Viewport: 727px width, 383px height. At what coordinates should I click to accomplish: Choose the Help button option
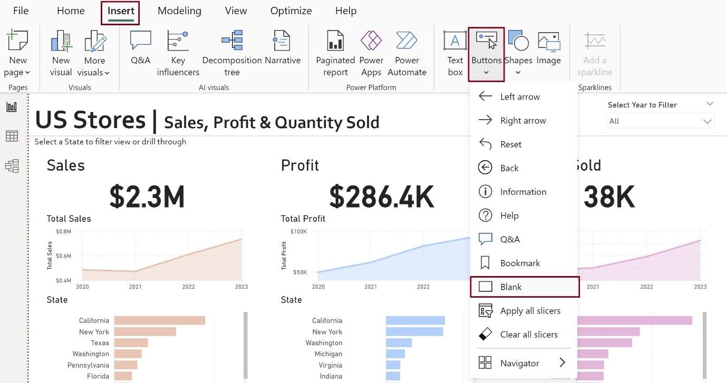pos(524,215)
